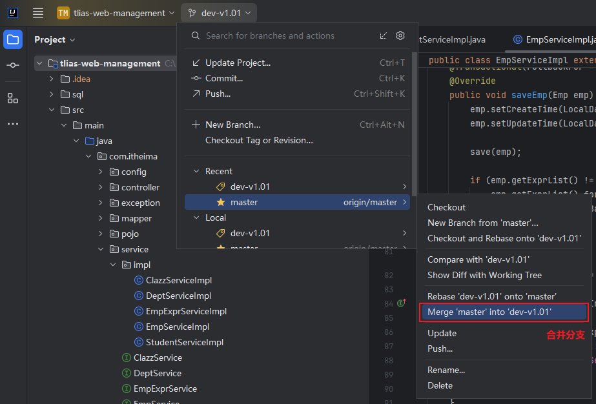Select Commit... in the branch popup

297,78
